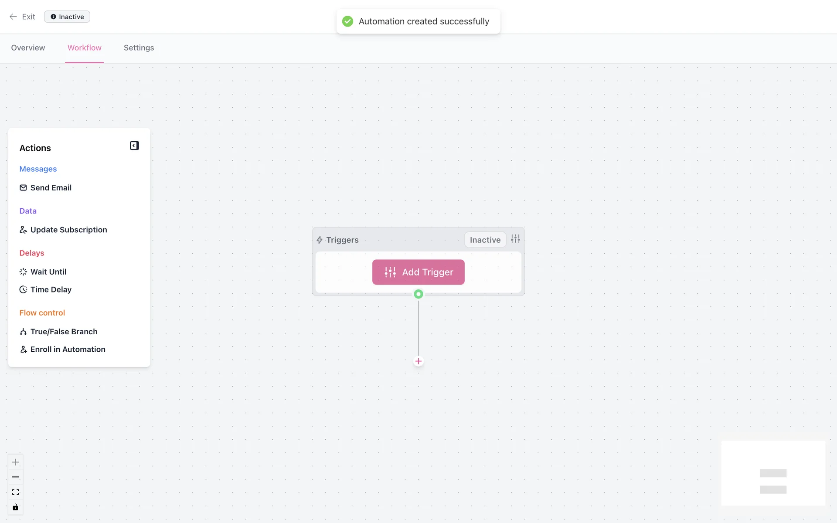The height and width of the screenshot is (523, 837).
Task: Select the Wait Until delay action
Action: tap(48, 272)
